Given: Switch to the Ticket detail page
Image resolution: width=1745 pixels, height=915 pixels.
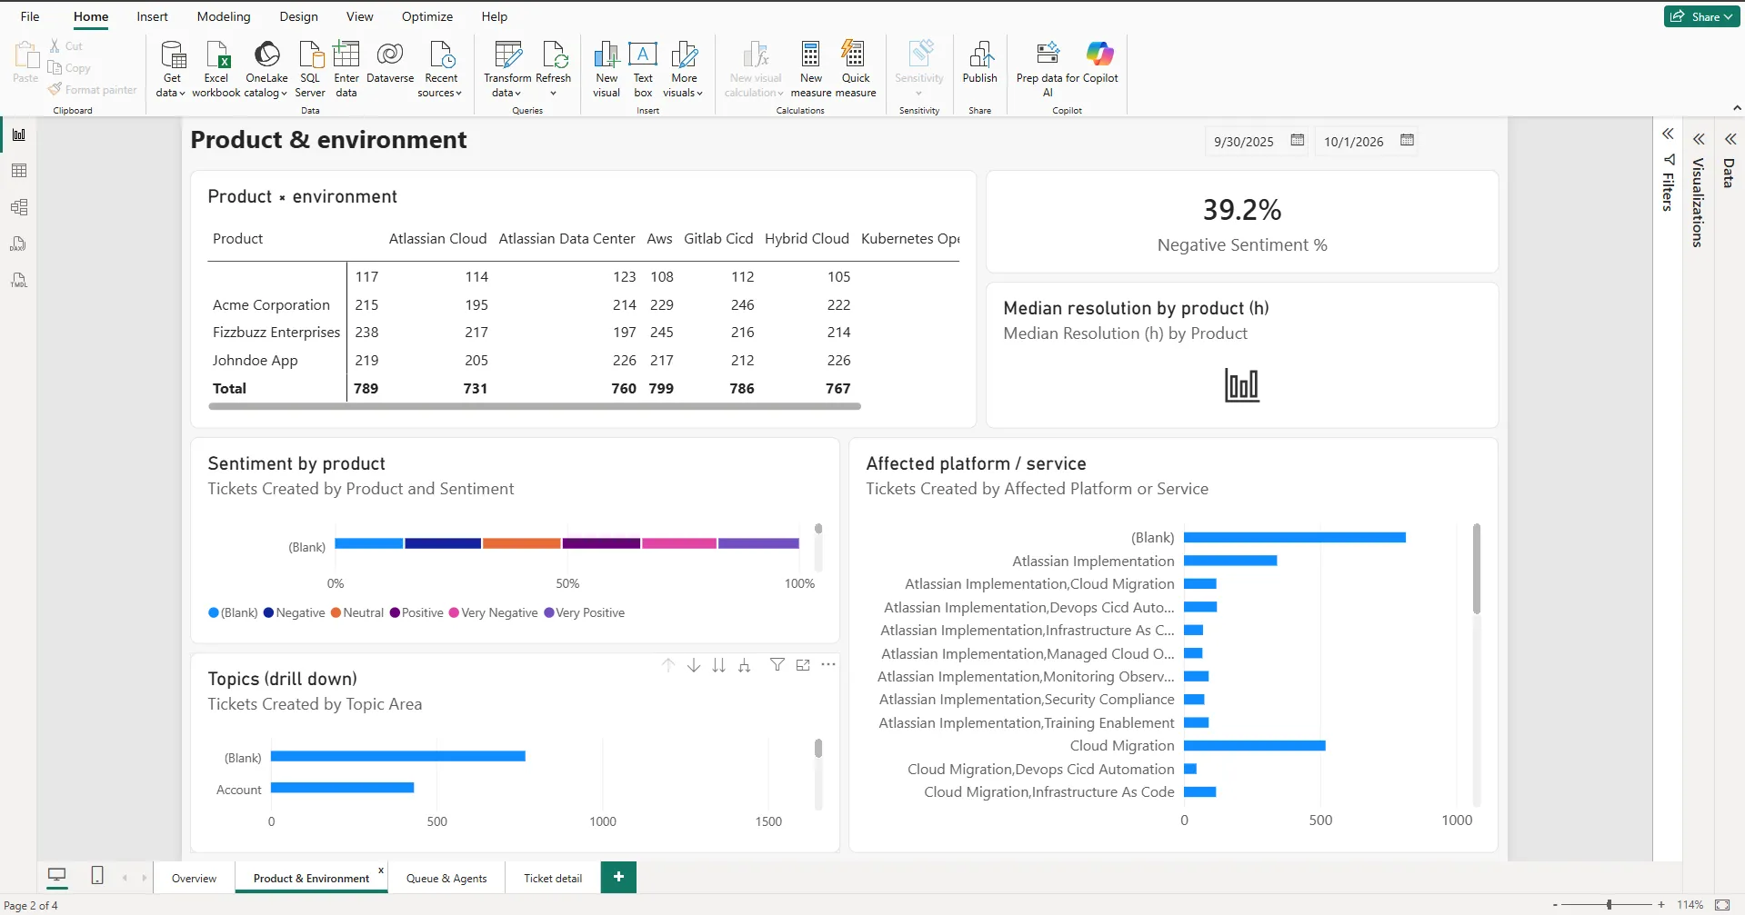Looking at the screenshot, I should (553, 878).
